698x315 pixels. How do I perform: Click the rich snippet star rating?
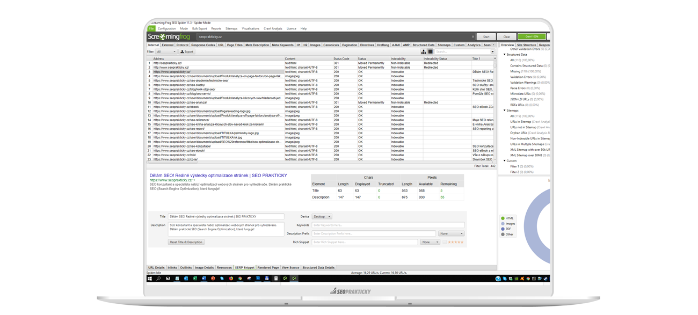click(456, 242)
